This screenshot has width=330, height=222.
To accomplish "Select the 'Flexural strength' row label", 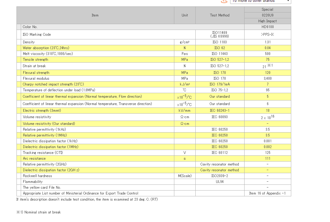I will [x=36, y=73].
